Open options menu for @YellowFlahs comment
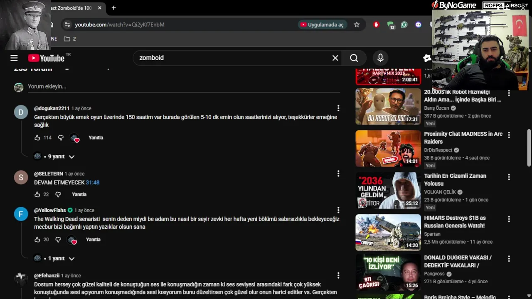Viewport: 532px width, 299px height. (x=338, y=210)
